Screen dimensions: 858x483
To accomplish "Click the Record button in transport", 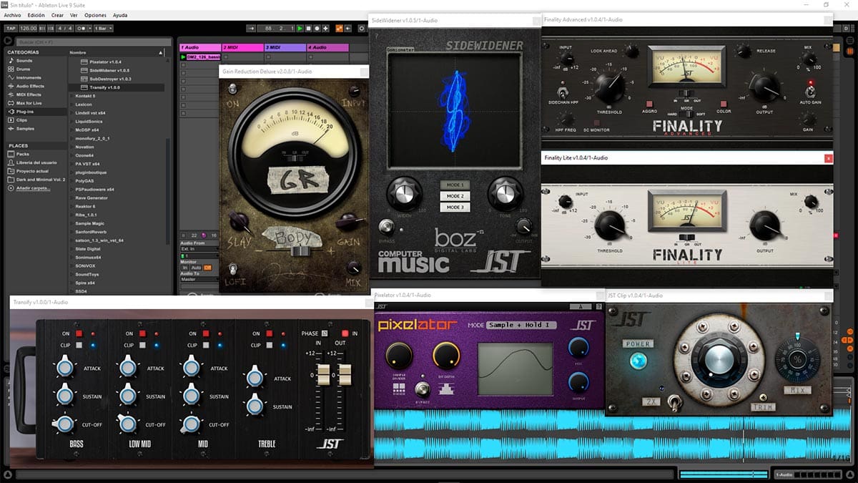I will click(x=317, y=29).
